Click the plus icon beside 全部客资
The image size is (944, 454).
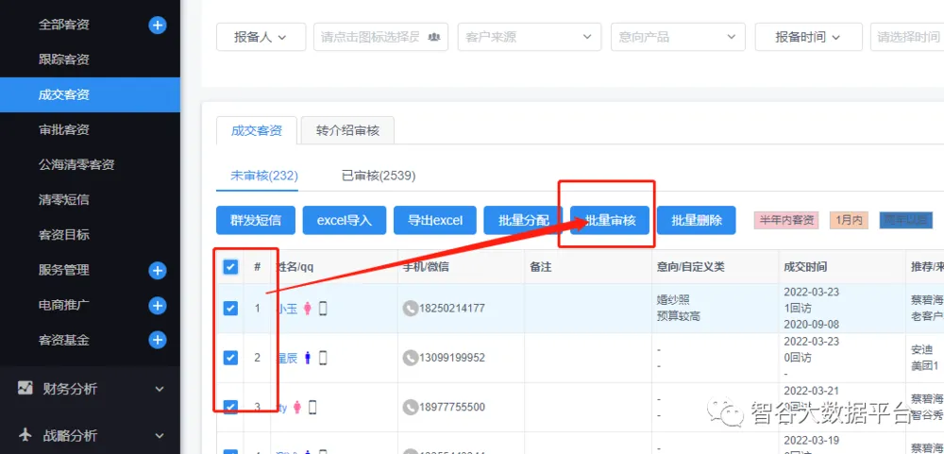(x=158, y=25)
